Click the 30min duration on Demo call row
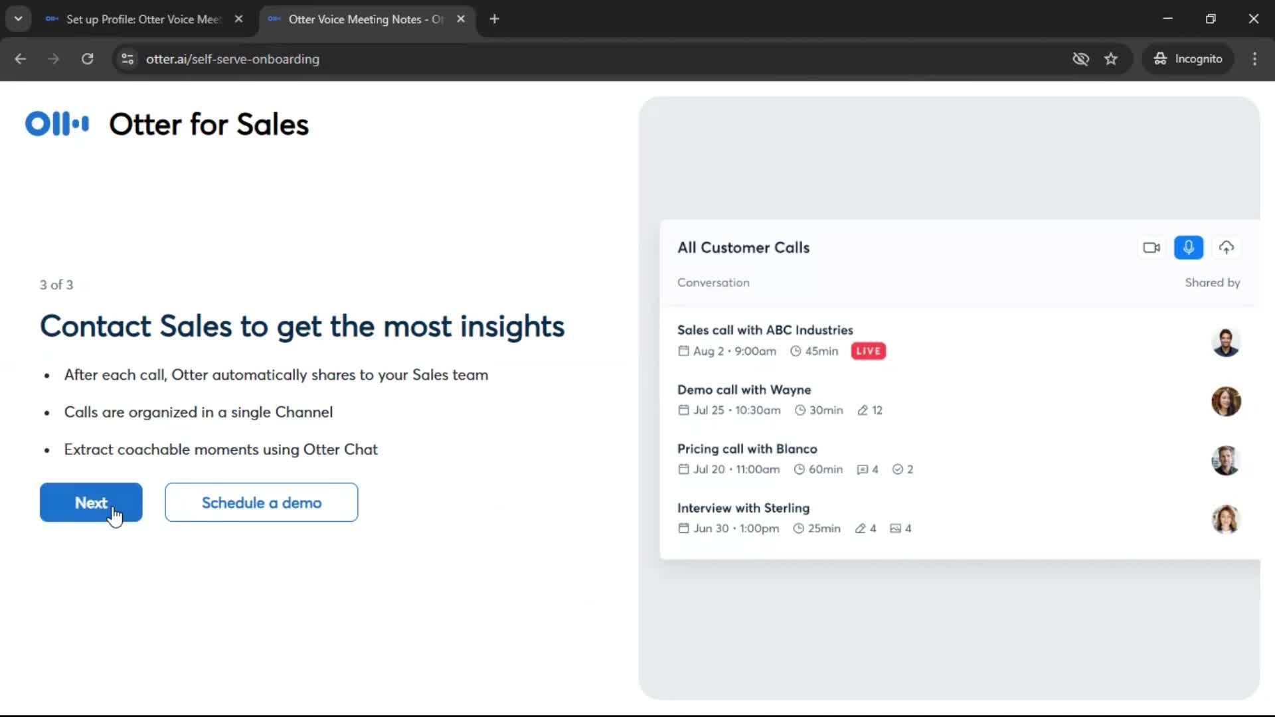This screenshot has height=717, width=1275. [x=826, y=410]
